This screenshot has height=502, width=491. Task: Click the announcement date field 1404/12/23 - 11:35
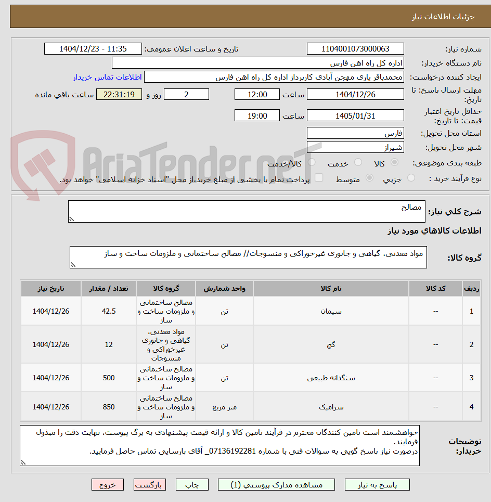[x=93, y=49]
